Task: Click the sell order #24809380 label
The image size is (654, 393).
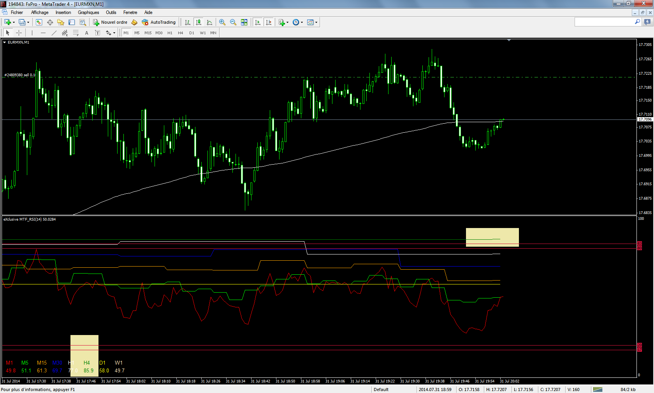Action: point(19,75)
